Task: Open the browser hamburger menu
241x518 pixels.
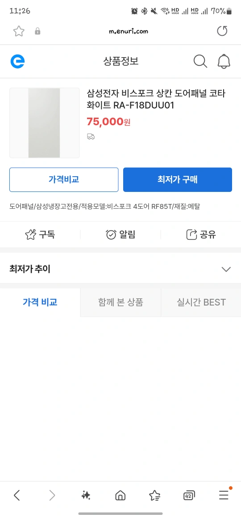Action: (224, 495)
